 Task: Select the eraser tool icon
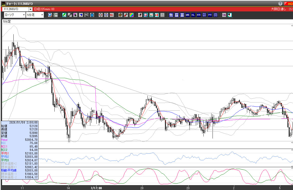(x=81, y=15)
